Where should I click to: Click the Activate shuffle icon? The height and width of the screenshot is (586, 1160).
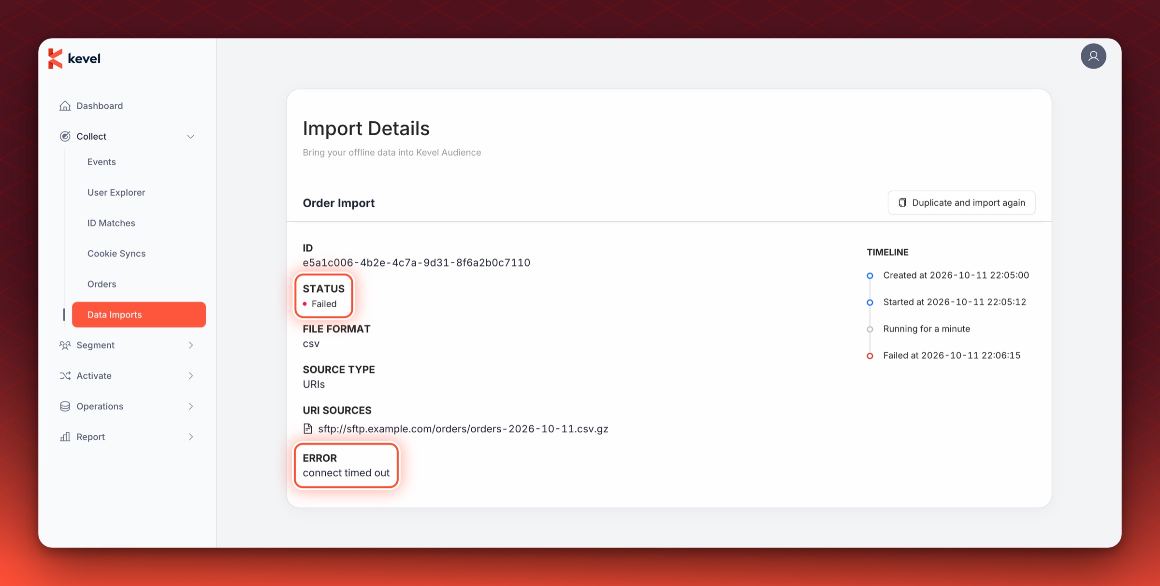65,375
